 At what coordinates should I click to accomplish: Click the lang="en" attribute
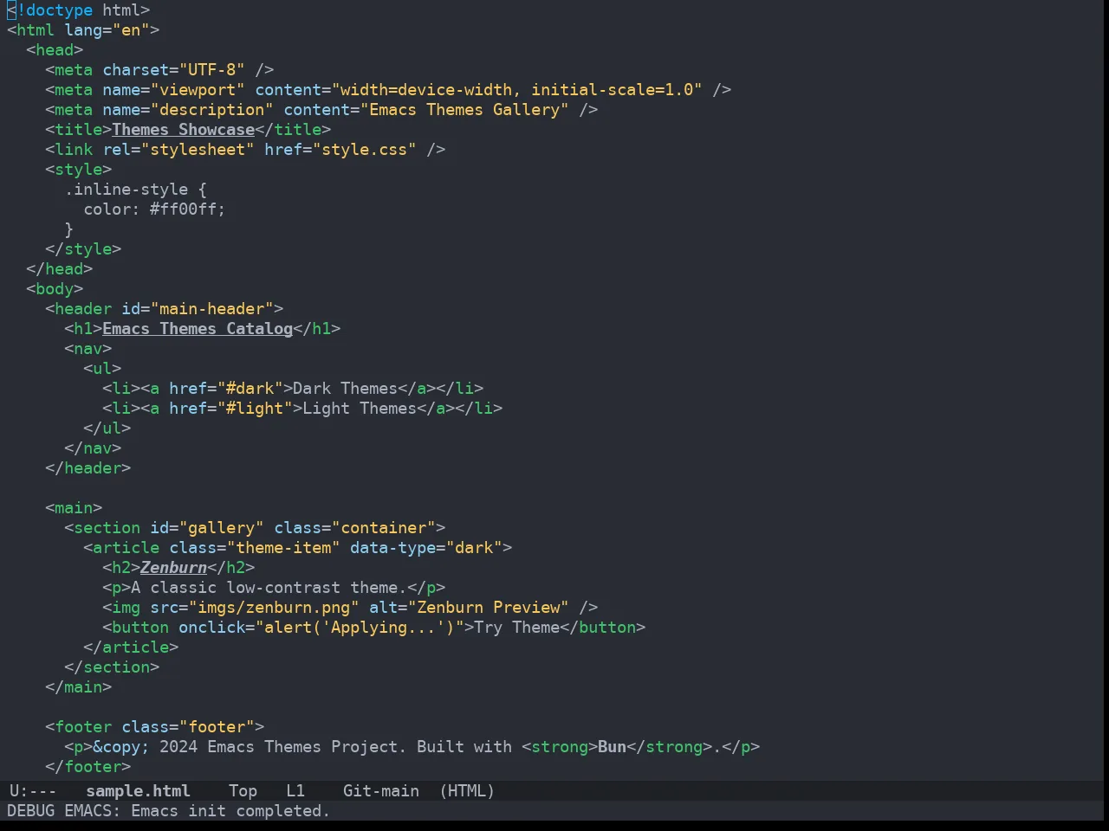107,30
